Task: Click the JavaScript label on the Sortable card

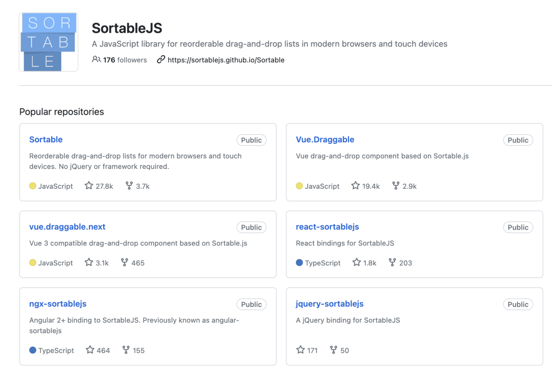Action: tap(56, 186)
